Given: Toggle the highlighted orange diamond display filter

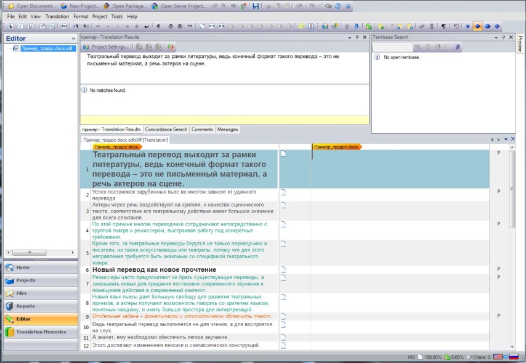Looking at the screenshot, I should click(477, 27).
